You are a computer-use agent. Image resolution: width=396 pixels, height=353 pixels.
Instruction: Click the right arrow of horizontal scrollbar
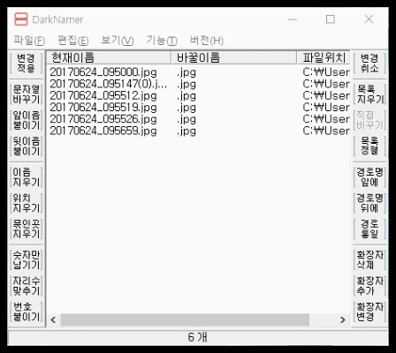[343, 319]
